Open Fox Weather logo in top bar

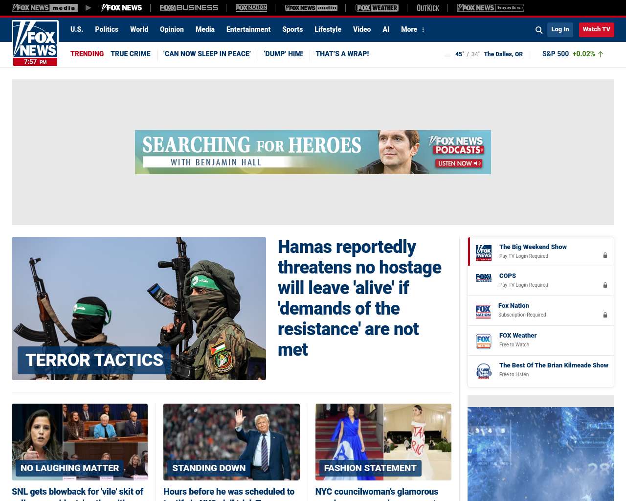[377, 8]
